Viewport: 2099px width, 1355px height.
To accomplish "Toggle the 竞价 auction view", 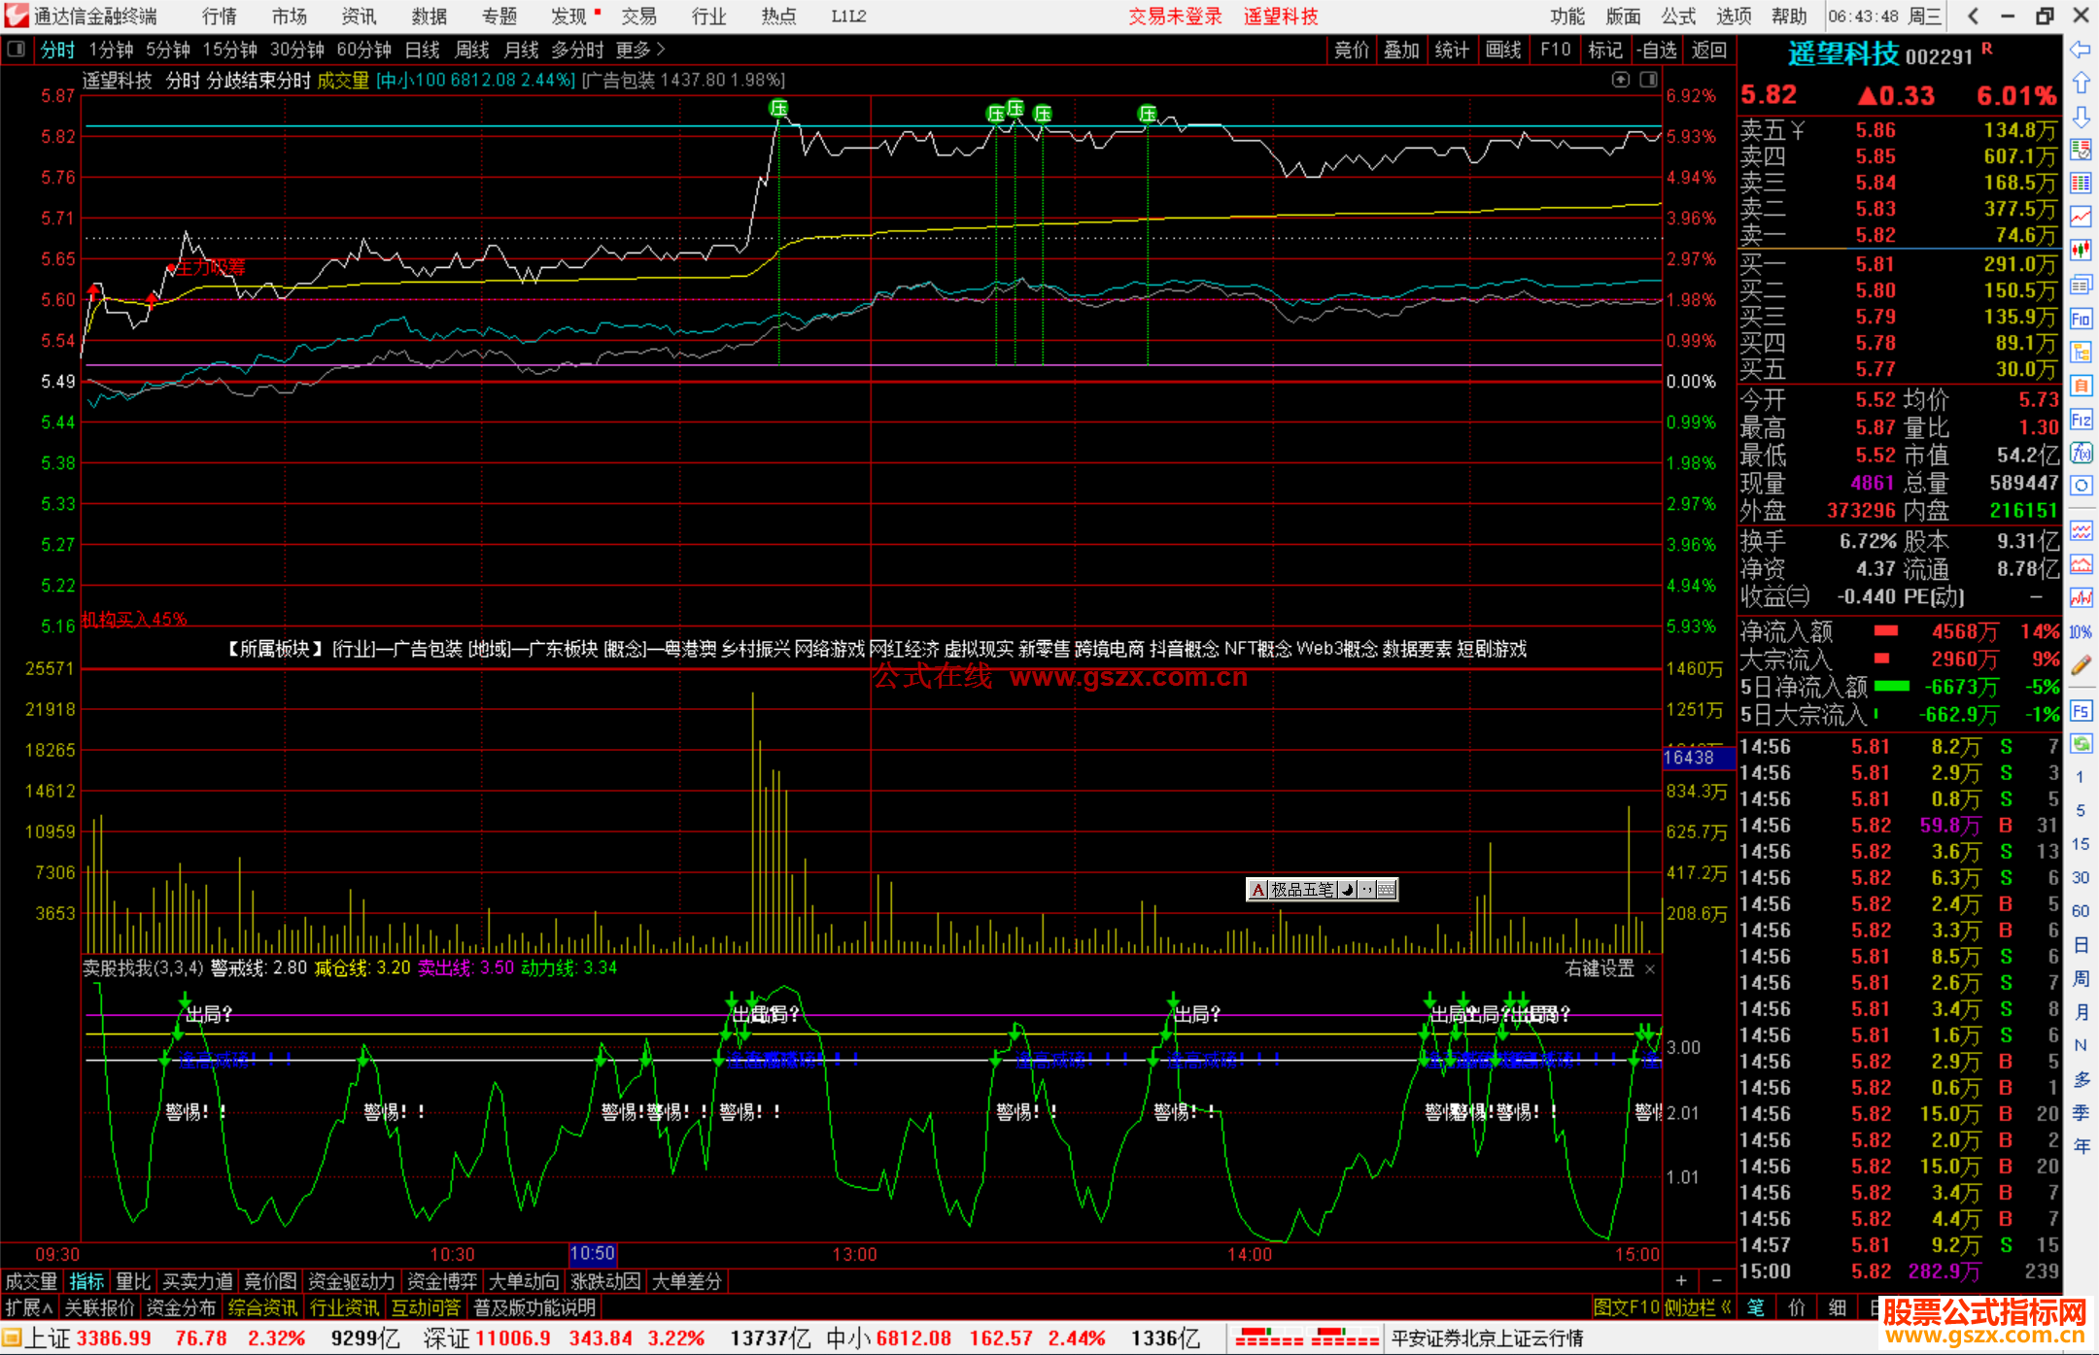I will click(1352, 50).
